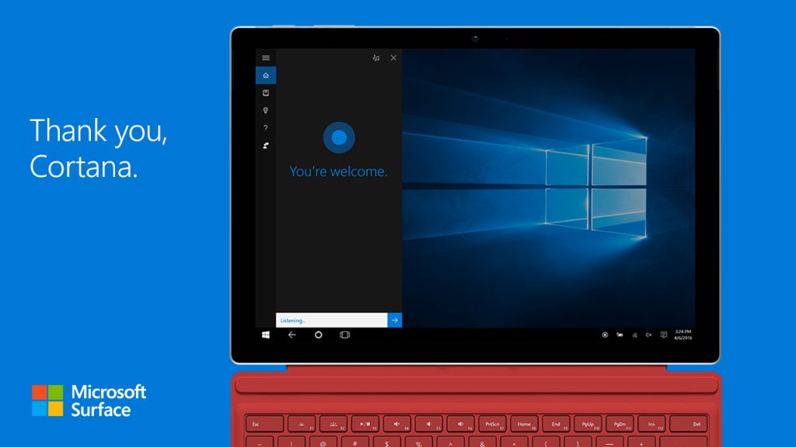The height and width of the screenshot is (447, 796).
Task: Click the "You're welcome." response text
Action: click(338, 172)
